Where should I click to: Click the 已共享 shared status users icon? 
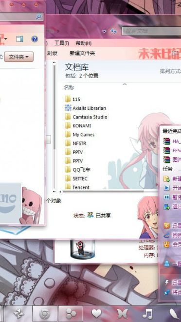point(90,215)
